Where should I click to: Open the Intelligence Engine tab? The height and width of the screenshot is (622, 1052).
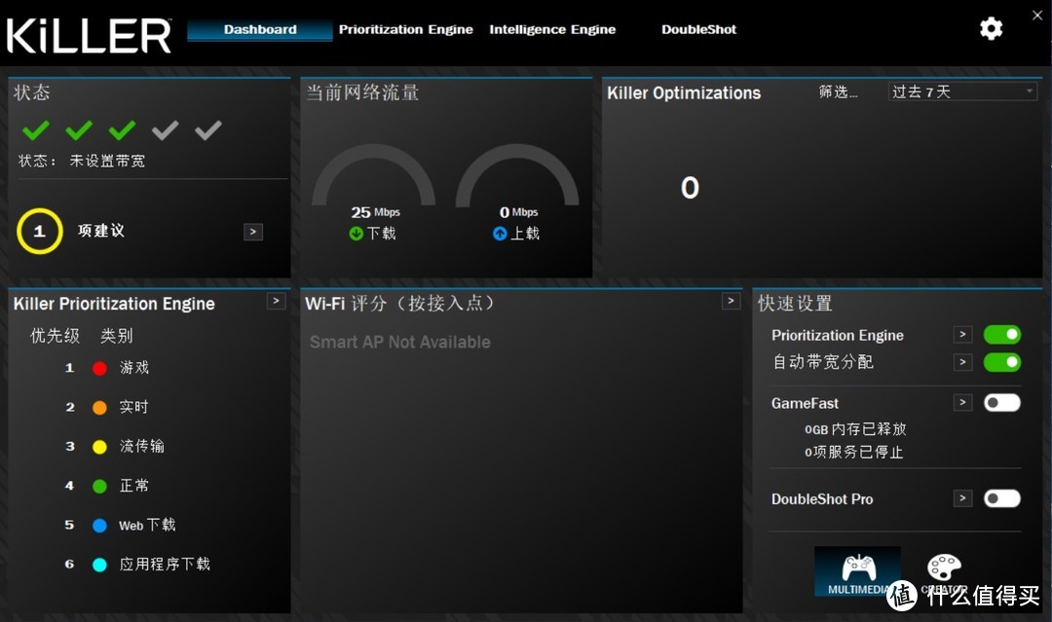click(x=552, y=29)
